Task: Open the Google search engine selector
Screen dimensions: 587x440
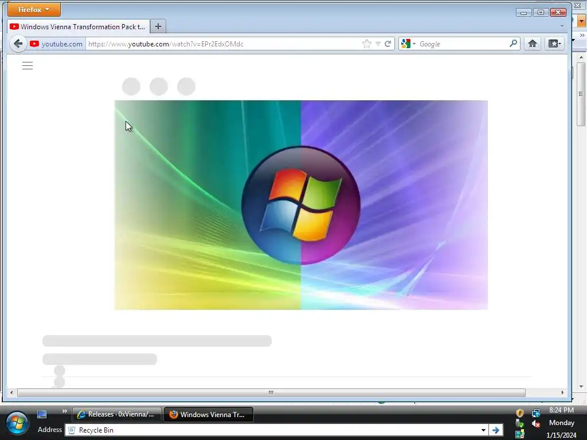Action: (x=408, y=44)
